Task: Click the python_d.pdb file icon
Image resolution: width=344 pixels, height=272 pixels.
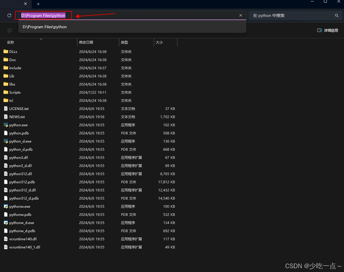Action: (x=6, y=149)
